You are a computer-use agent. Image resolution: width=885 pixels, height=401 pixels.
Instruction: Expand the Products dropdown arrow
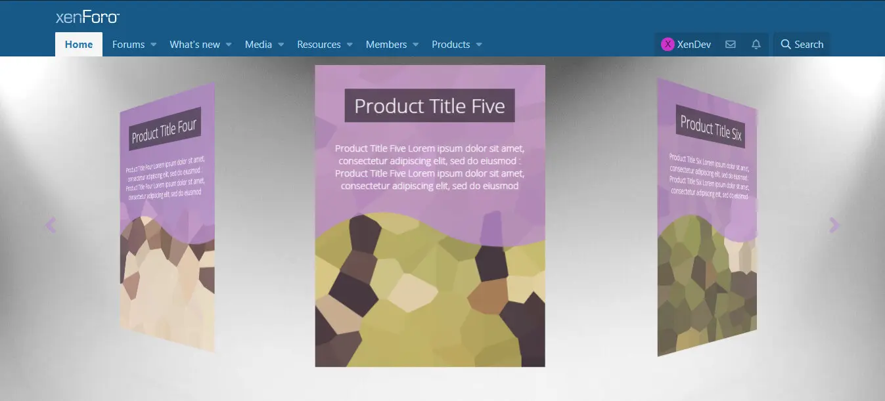pos(478,45)
